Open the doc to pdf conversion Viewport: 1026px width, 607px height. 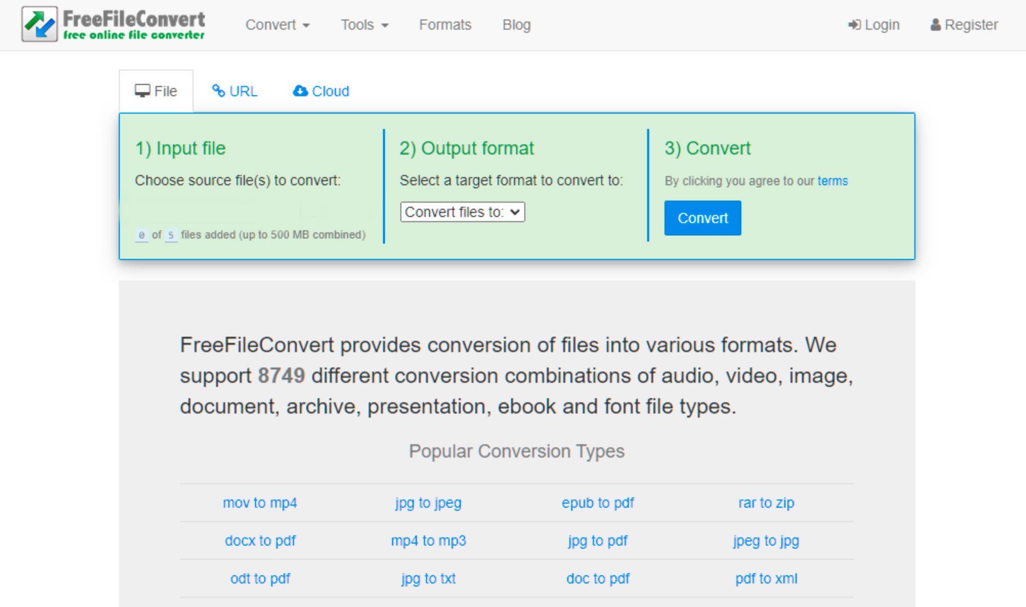click(597, 579)
